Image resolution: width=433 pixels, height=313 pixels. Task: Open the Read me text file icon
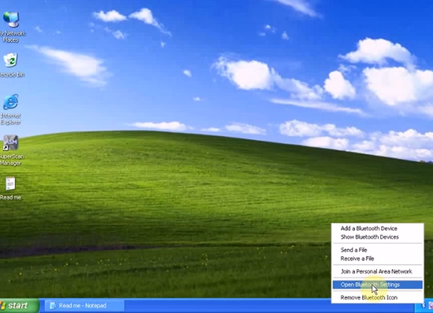(11, 188)
